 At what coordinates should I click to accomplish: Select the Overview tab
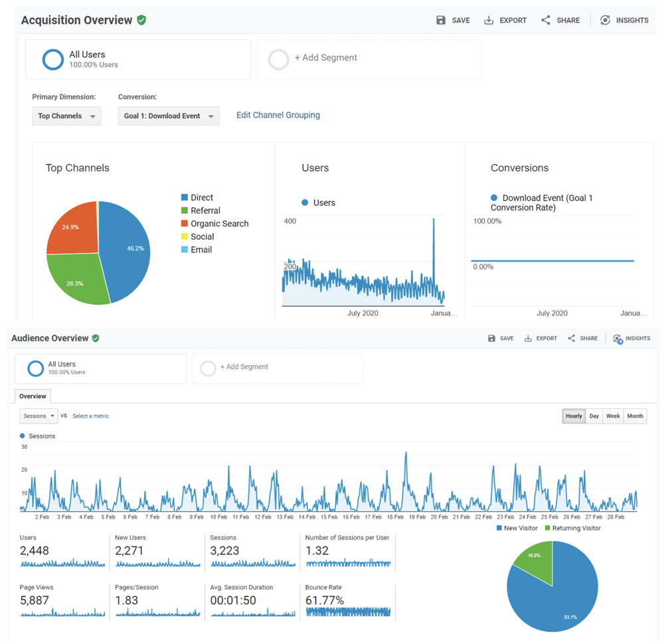tap(33, 396)
